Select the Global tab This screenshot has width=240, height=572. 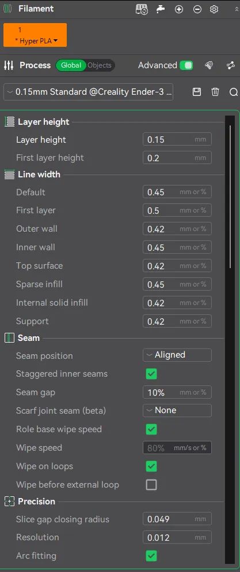(x=71, y=65)
